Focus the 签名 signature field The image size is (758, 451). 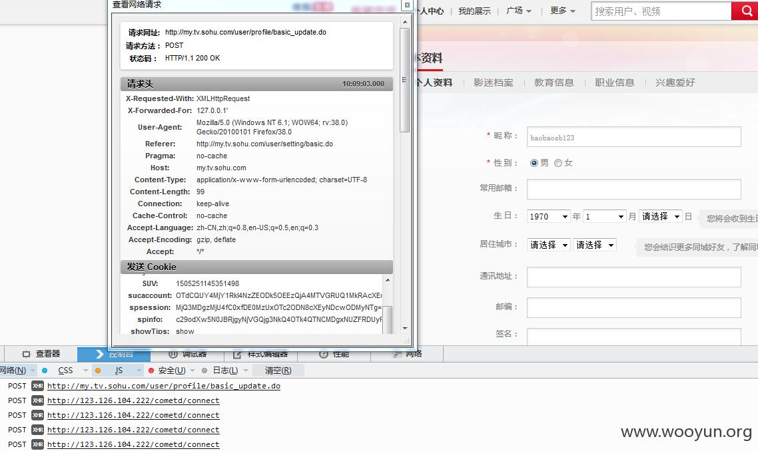[633, 337]
